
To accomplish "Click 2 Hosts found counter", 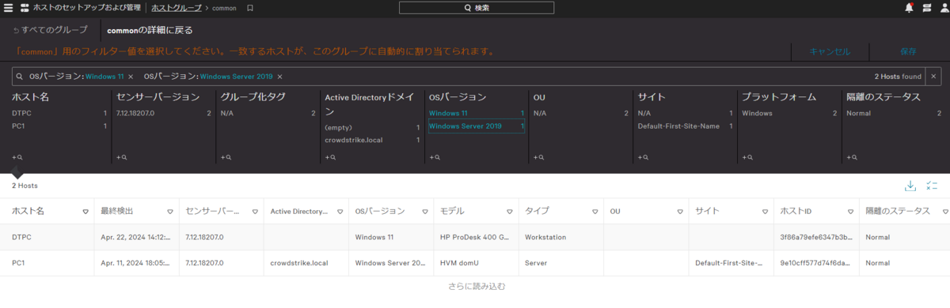I will (898, 77).
